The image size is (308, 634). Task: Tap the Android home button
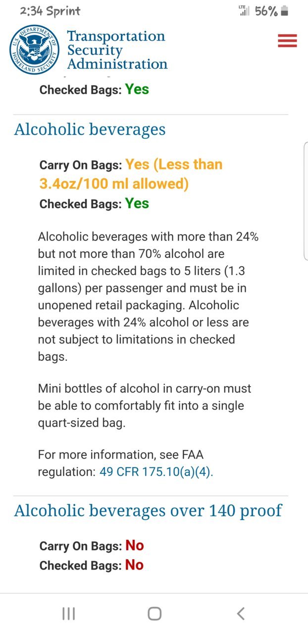pyautogui.click(x=154, y=614)
